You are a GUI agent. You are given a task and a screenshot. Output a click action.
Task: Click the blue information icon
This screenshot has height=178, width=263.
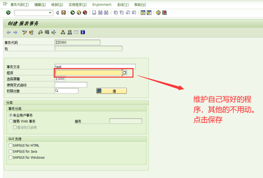click(83, 32)
